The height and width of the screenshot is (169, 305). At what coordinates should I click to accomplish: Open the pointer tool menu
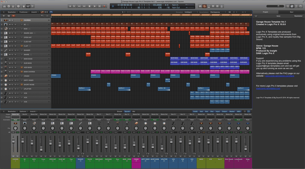pos(123,12)
